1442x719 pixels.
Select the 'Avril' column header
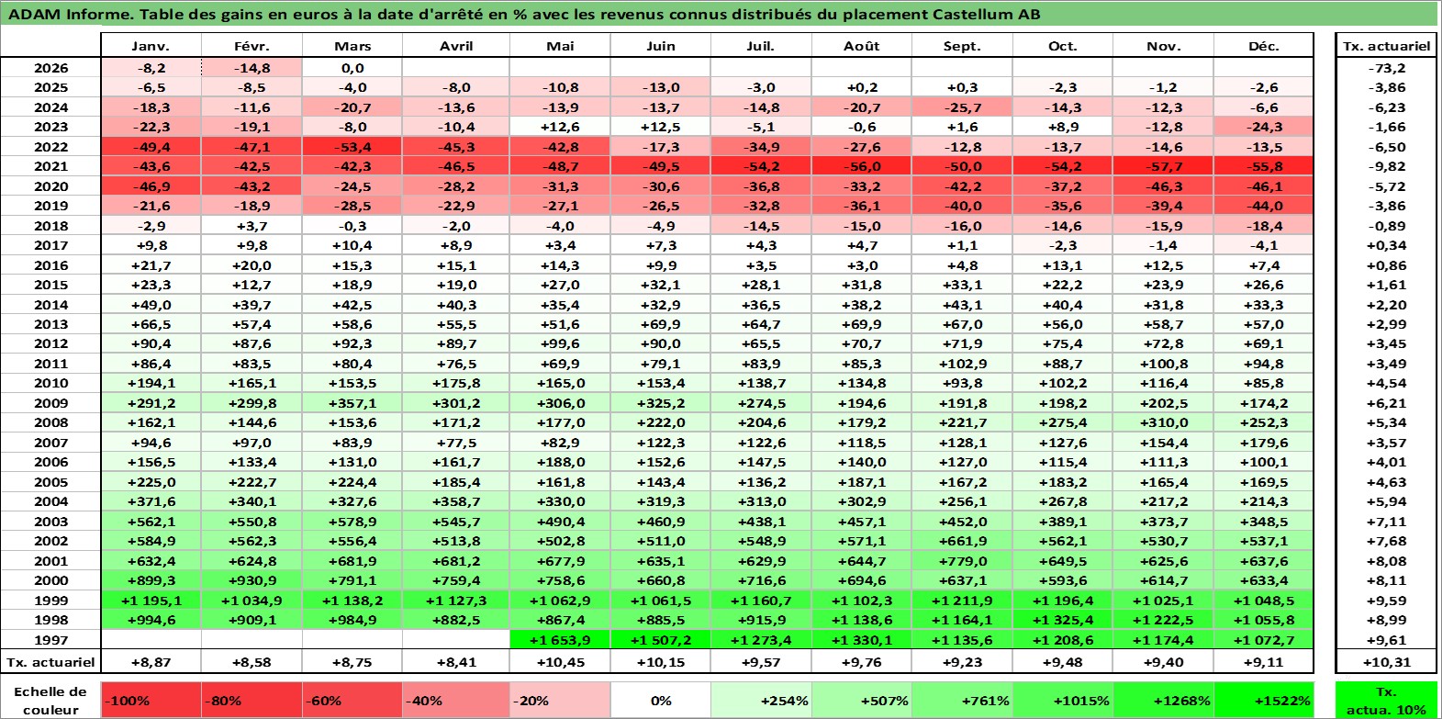pos(456,46)
